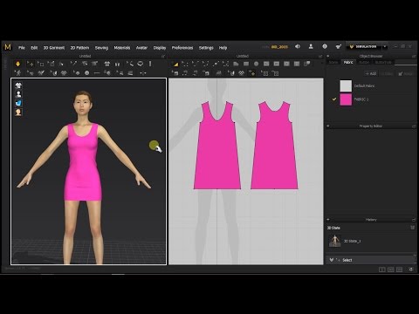Screen dimensions: 419x314
Task: Click the user account icon in top bar
Action: coord(311,46)
